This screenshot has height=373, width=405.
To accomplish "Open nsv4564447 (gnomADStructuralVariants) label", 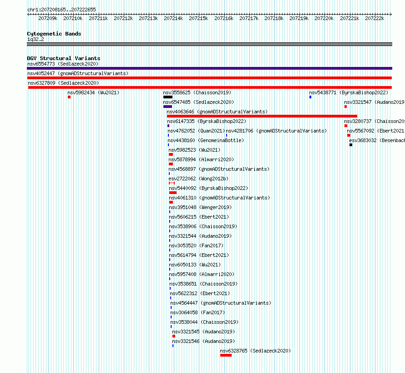I will point(221,303).
